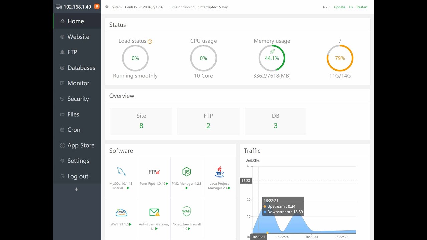Click the Log out icon

tap(62, 176)
